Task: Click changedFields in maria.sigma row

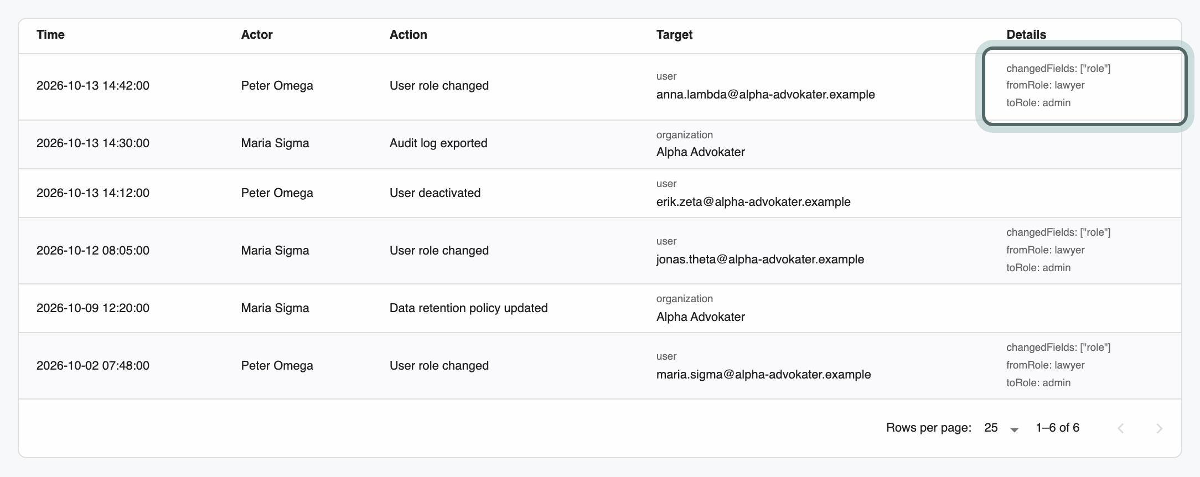Action: click(1058, 348)
